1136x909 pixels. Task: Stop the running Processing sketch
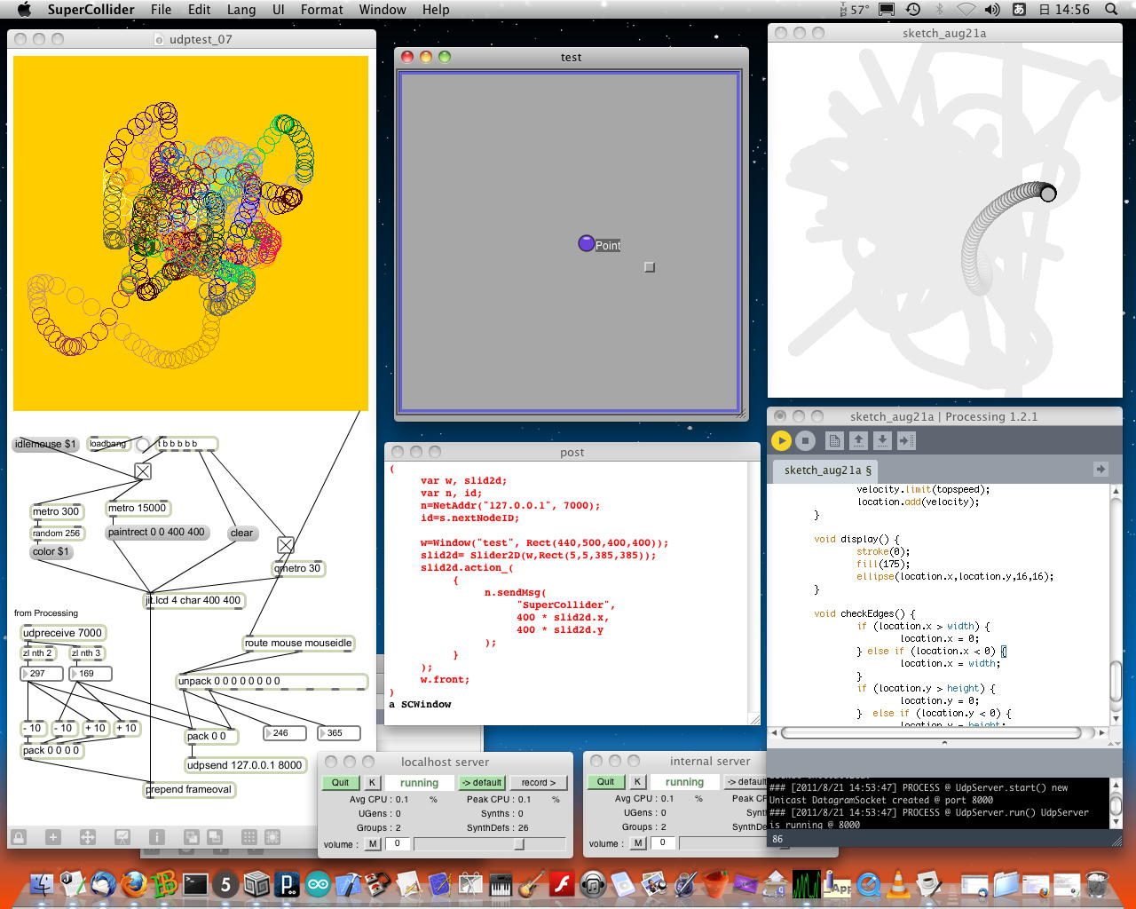click(x=805, y=440)
